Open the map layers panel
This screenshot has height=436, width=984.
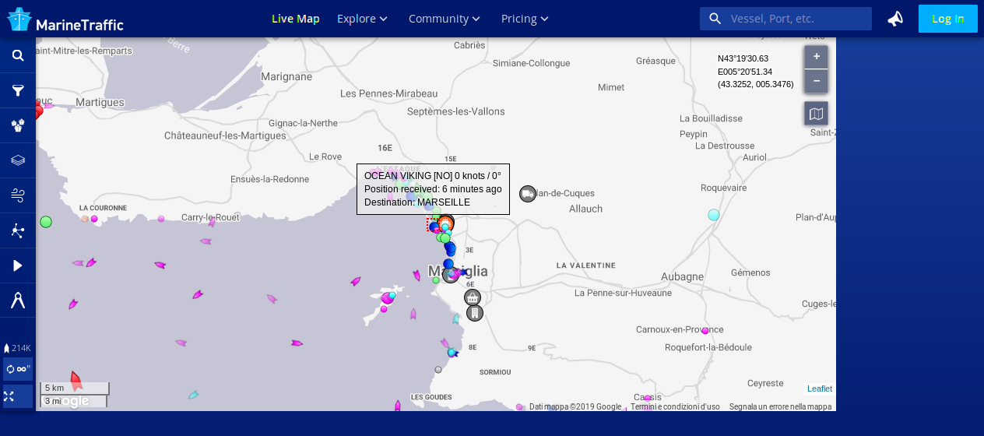18,160
